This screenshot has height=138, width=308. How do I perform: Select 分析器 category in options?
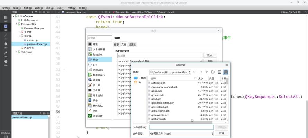pyautogui.click(x=99, y=90)
